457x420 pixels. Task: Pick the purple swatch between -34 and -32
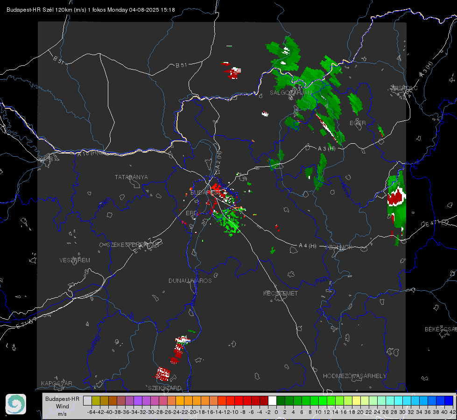point(138,400)
